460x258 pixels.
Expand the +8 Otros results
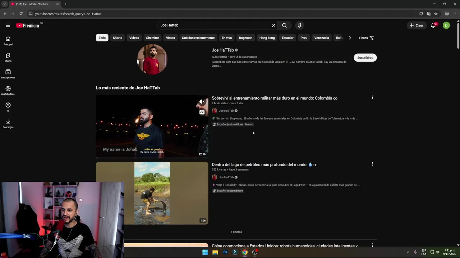pos(236,232)
